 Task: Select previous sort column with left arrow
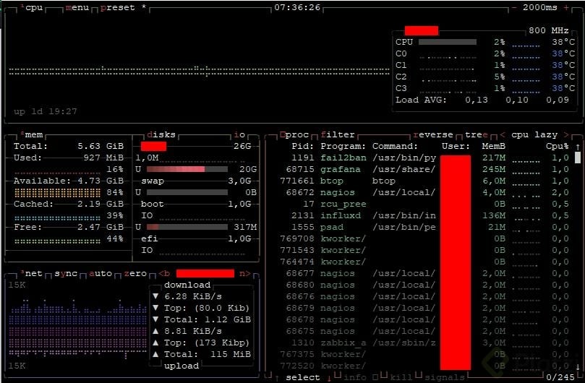503,134
